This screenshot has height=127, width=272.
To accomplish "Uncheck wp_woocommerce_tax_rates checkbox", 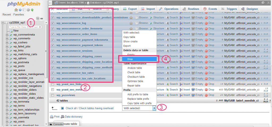I will 53,73.
